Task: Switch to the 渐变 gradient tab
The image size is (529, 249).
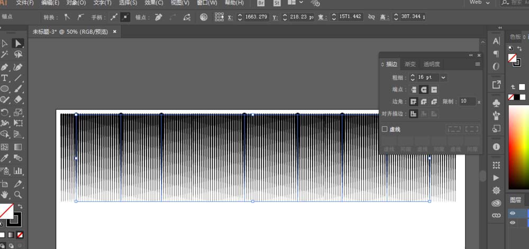Action: pos(410,64)
